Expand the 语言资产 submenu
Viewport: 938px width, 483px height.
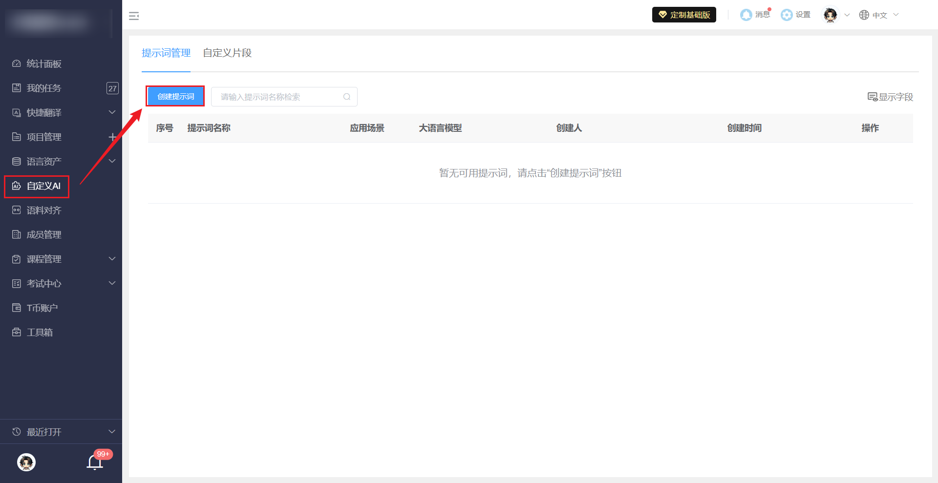point(112,161)
